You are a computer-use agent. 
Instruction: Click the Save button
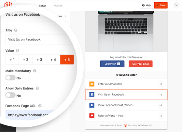pyautogui.click(x=161, y=5)
